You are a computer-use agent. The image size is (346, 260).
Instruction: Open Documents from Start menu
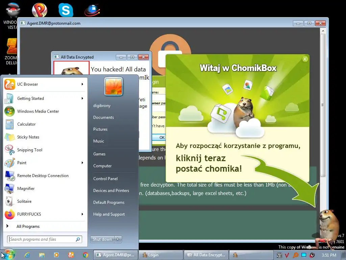[x=103, y=117]
